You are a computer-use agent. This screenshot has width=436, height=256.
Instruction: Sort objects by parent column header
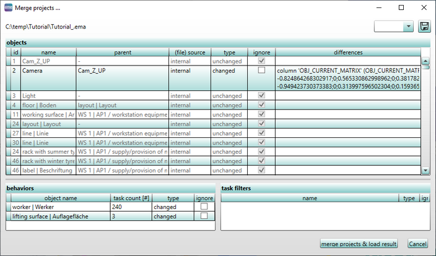[122, 53]
